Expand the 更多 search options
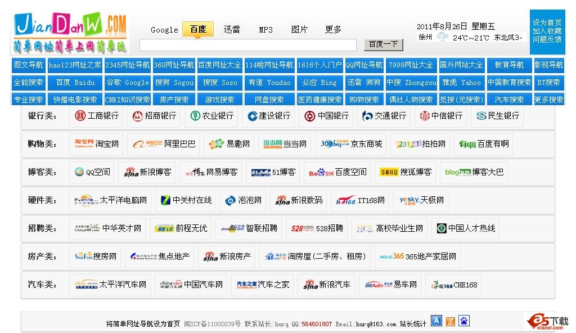The image size is (576, 333). [x=332, y=29]
